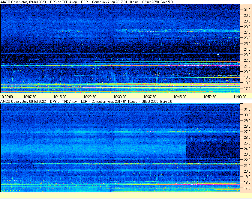Viewport: 252px width, 199px height.
Task: Click the 21.0 frequency label on LCP plot
Action: pyautogui.click(x=247, y=165)
